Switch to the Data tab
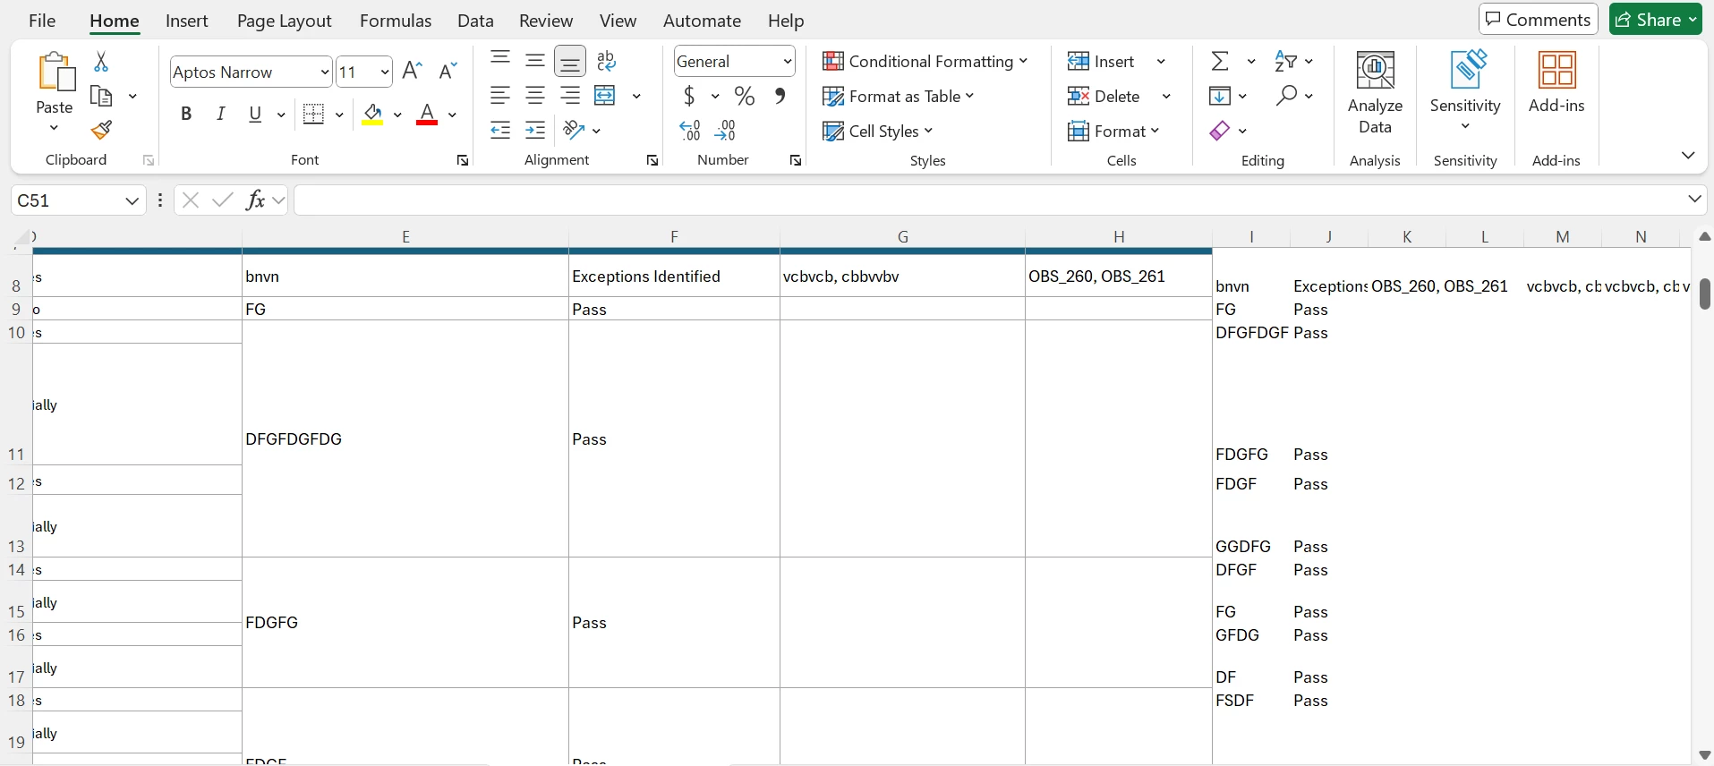1714x766 pixels. click(x=476, y=21)
